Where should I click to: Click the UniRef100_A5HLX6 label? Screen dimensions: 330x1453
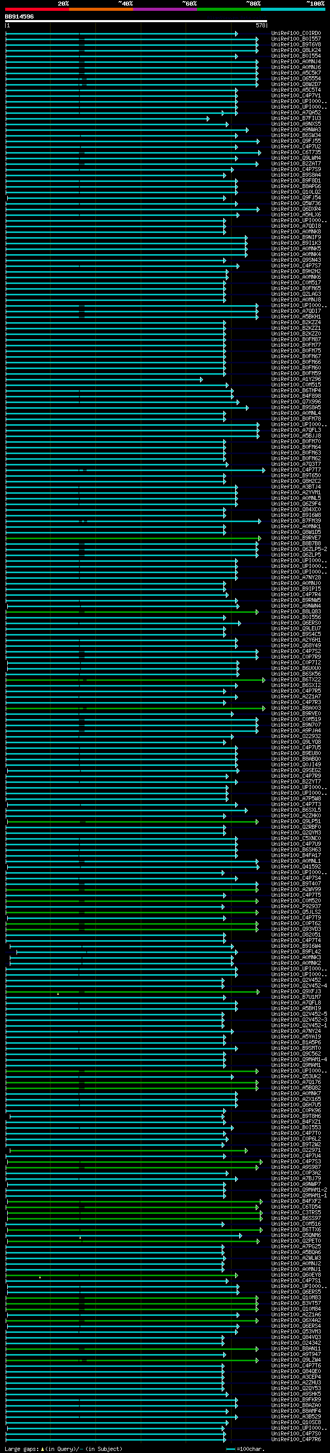point(296,214)
